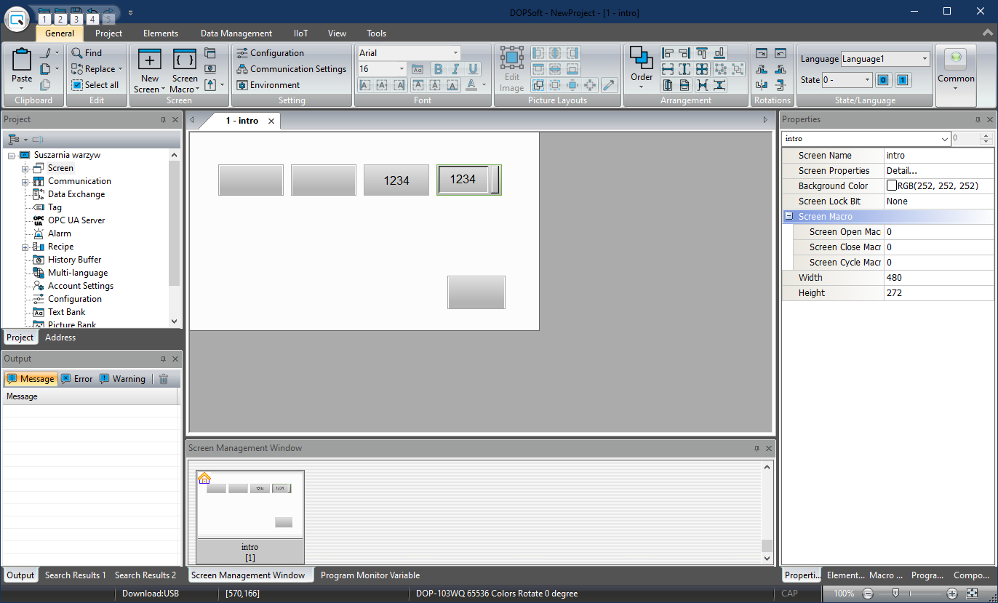Image resolution: width=998 pixels, height=603 pixels.
Task: Clear output with the trash icon
Action: click(164, 379)
